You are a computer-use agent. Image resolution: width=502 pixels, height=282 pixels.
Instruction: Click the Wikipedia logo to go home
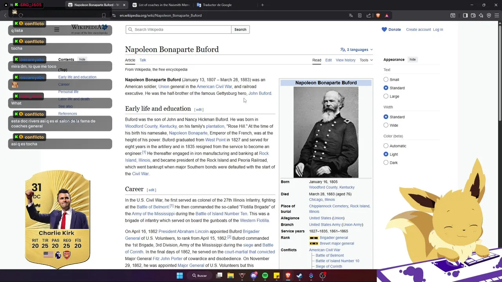point(89,29)
